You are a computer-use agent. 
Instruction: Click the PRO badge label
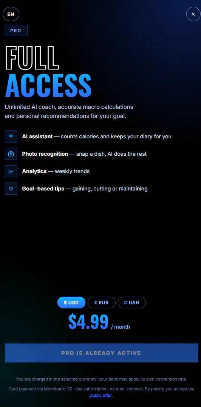point(16,31)
